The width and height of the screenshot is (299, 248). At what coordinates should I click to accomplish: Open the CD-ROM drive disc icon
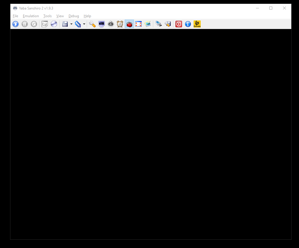[x=54, y=24]
